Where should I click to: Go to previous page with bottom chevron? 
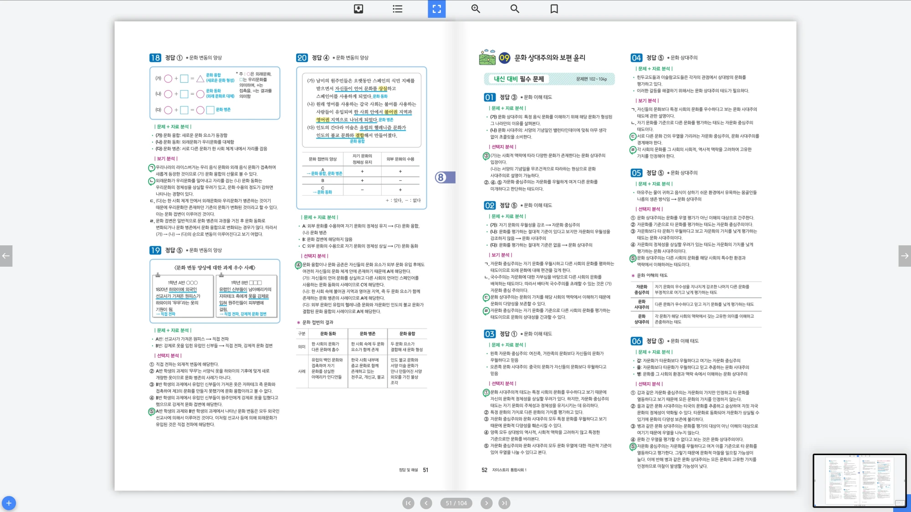point(426,503)
